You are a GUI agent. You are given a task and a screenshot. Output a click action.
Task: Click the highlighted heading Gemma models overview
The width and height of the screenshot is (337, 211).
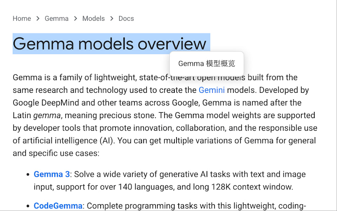110,44
